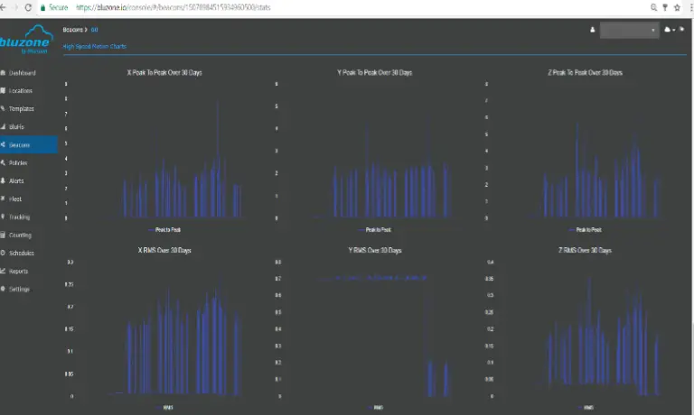Open Reports in the sidebar
The width and height of the screenshot is (694, 415).
(x=18, y=272)
